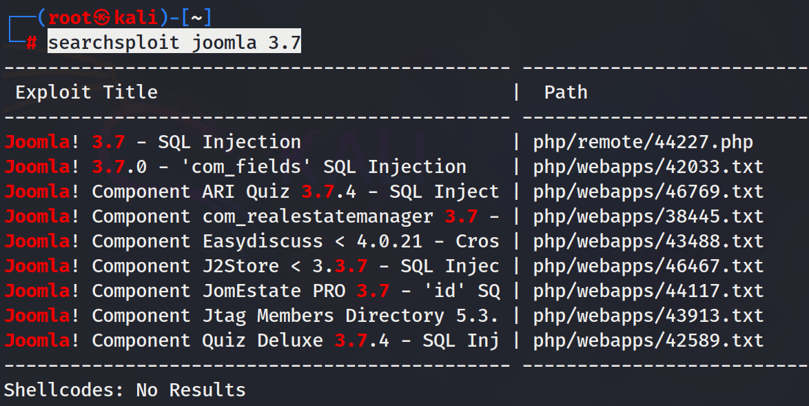This screenshot has height=406, width=809.
Task: Open path php/webapps/44117.txt
Action: (648, 292)
